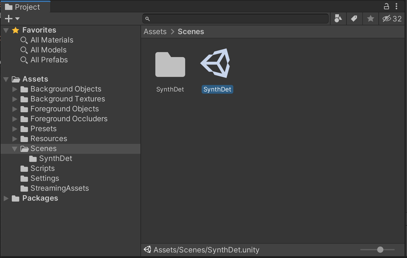
Task: Collapse the Favorites section arrow
Action: (6, 30)
